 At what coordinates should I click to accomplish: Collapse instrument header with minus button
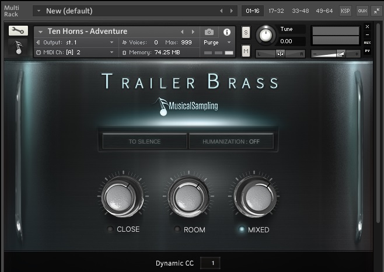[367, 35]
